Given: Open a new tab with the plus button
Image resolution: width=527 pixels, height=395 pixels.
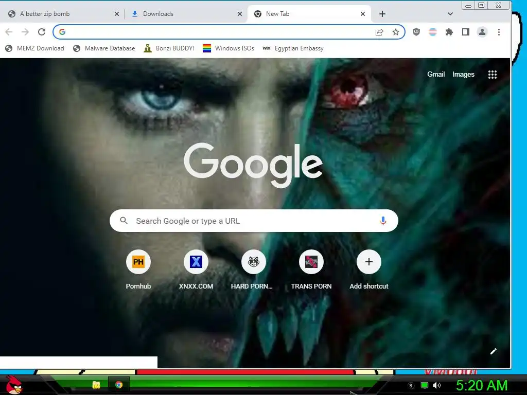Looking at the screenshot, I should point(382,14).
